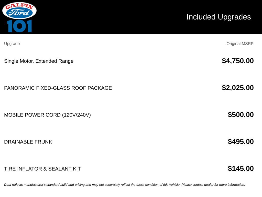Click the $2,025.00 price
262x197 pixels.
(x=238, y=88)
